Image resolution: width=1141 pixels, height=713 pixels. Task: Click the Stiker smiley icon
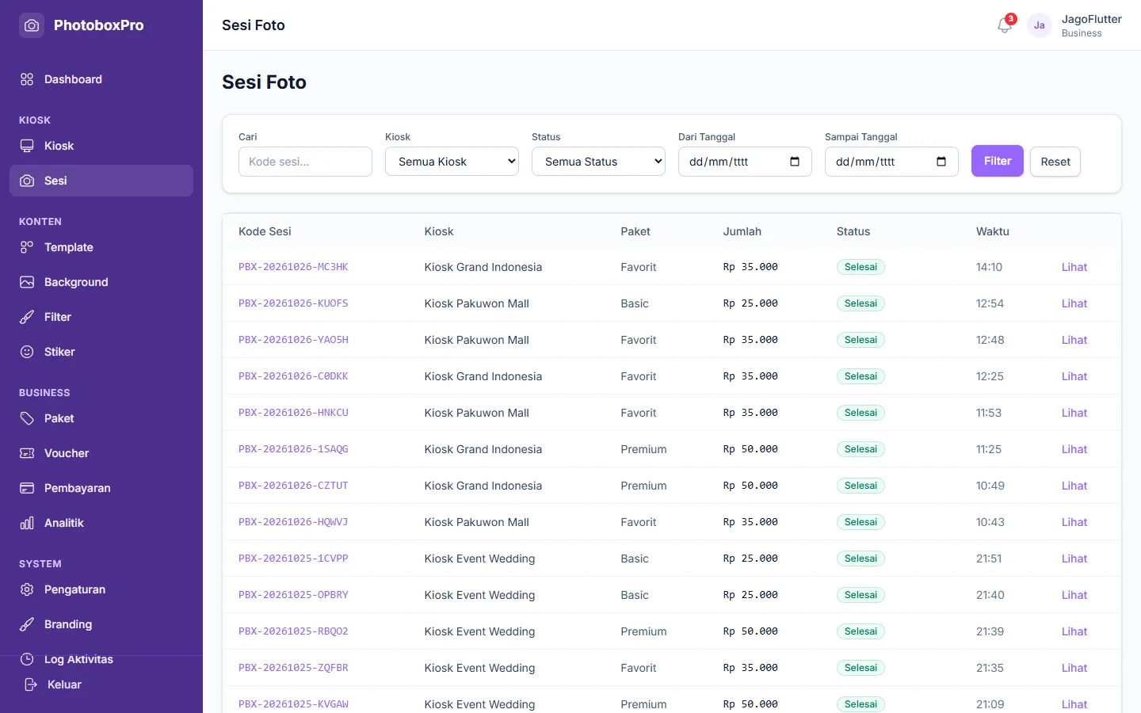[x=27, y=352]
